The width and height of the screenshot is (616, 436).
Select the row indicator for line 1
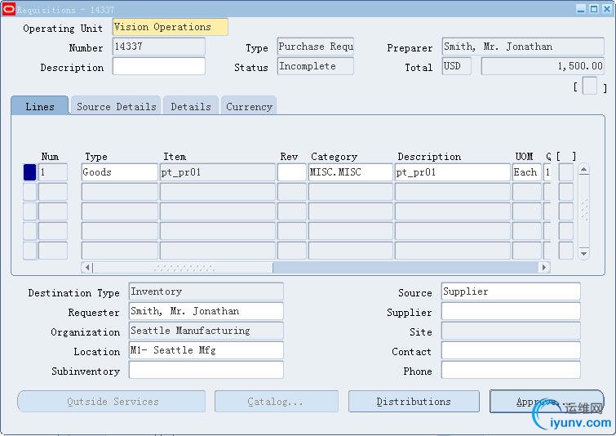pos(30,172)
